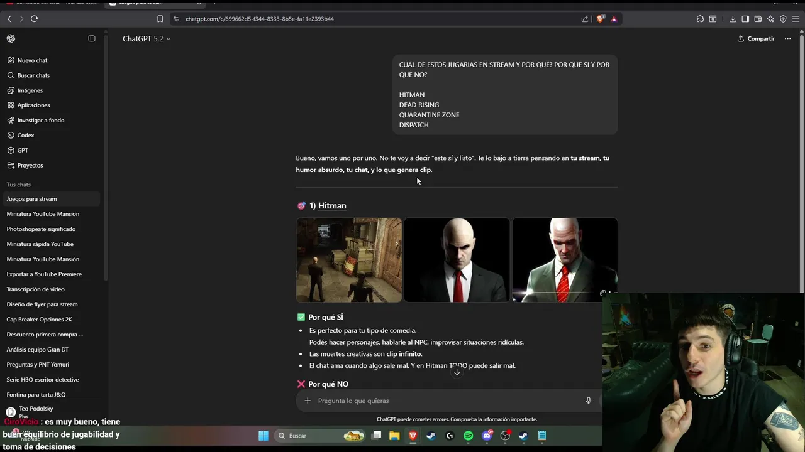Click the plus attach button in prompt box
This screenshot has height=452, width=805.
click(308, 401)
